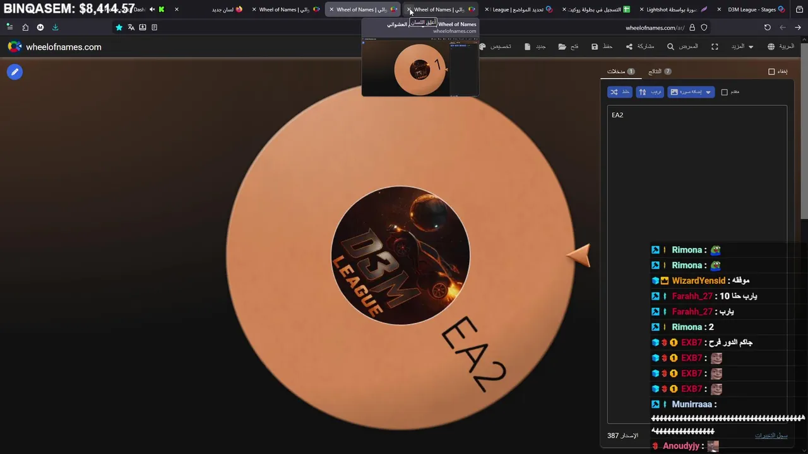Reload the page in the browser

pos(767,27)
